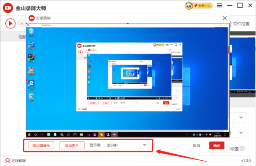
Task: Click the dark checkmark desktop icon in preview
Action: (x=31, y=58)
